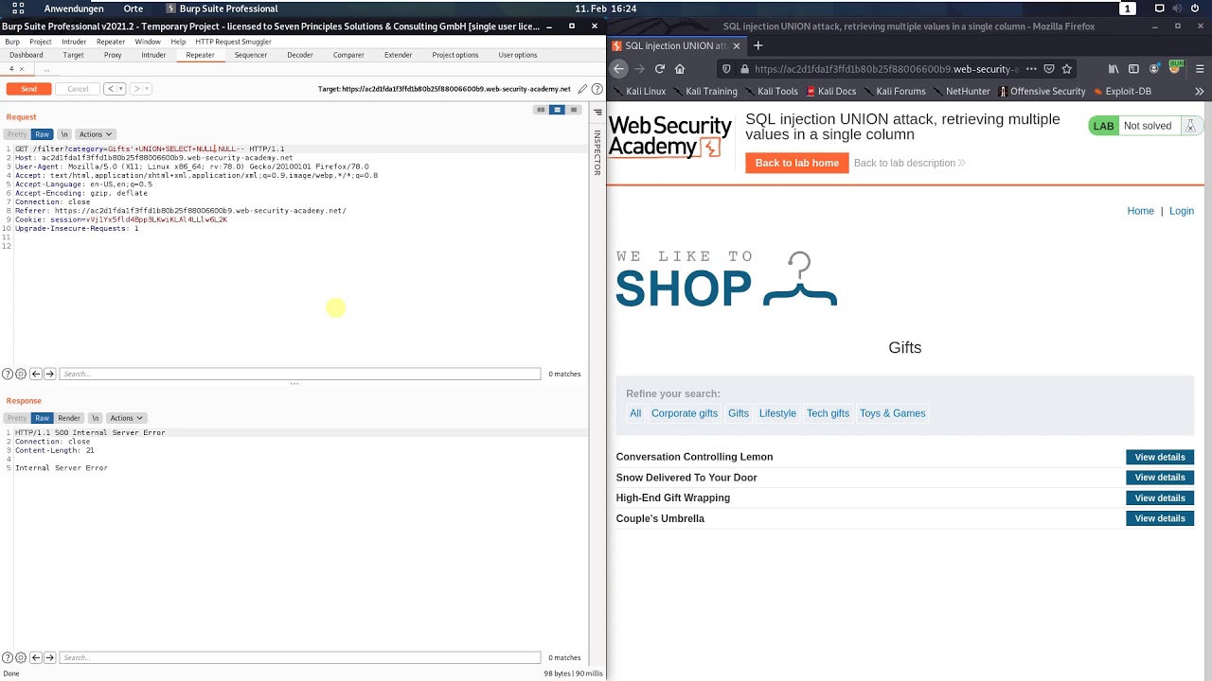Toggle the Firefox sidebar icon
The image size is (1212, 681).
1133,69
